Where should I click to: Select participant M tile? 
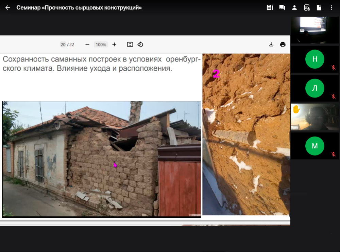click(314, 146)
